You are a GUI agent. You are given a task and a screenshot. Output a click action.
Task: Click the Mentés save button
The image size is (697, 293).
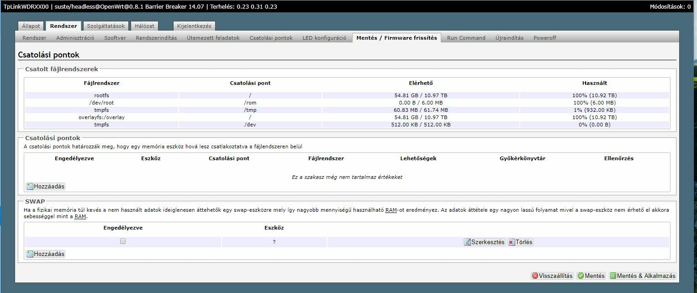591,276
